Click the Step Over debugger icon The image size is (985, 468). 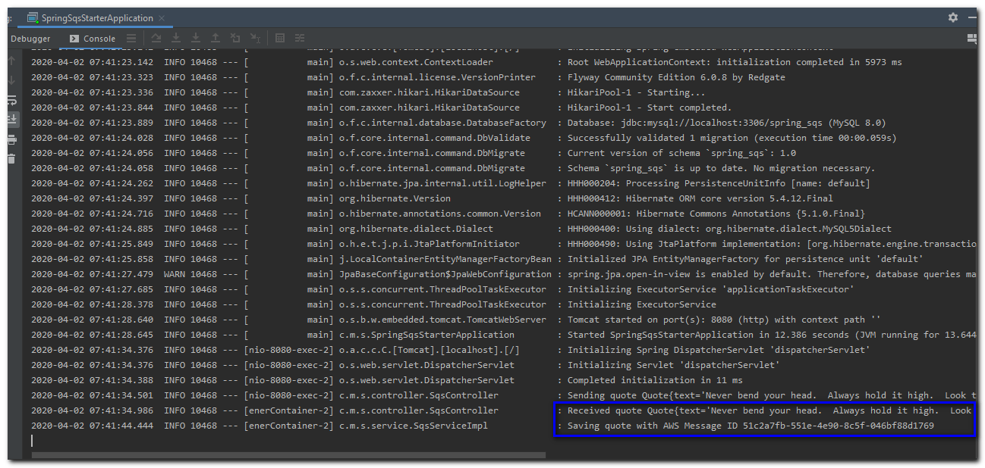[x=157, y=37]
